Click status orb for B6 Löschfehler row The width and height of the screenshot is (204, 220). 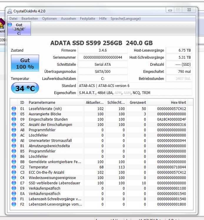point(14,156)
